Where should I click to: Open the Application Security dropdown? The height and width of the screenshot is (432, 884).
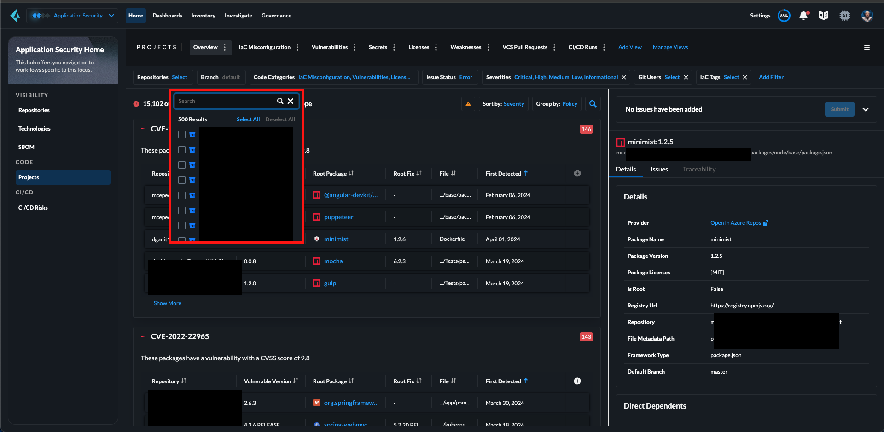[73, 16]
